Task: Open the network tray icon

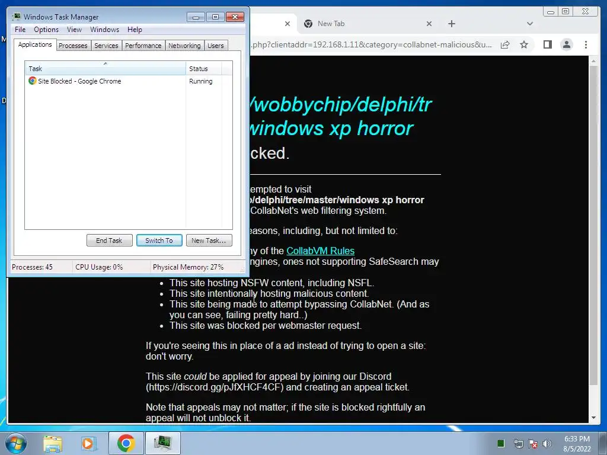Action: coord(518,444)
